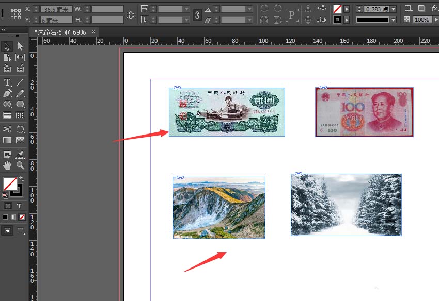Click the toolbox fill color swatch
Screen dimensions: 439x301
pyautogui.click(x=10, y=184)
